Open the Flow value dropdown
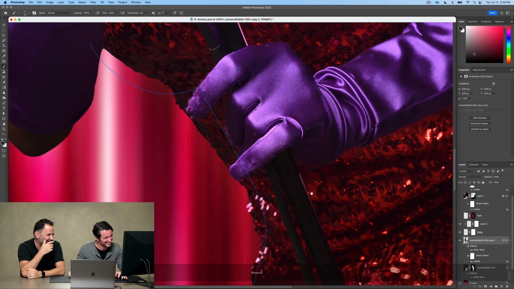The height and width of the screenshot is (289, 514). point(117,13)
